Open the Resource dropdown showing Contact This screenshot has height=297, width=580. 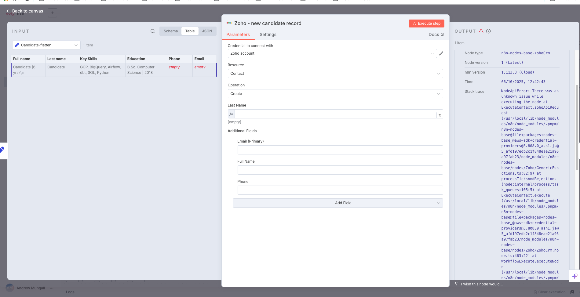click(335, 74)
